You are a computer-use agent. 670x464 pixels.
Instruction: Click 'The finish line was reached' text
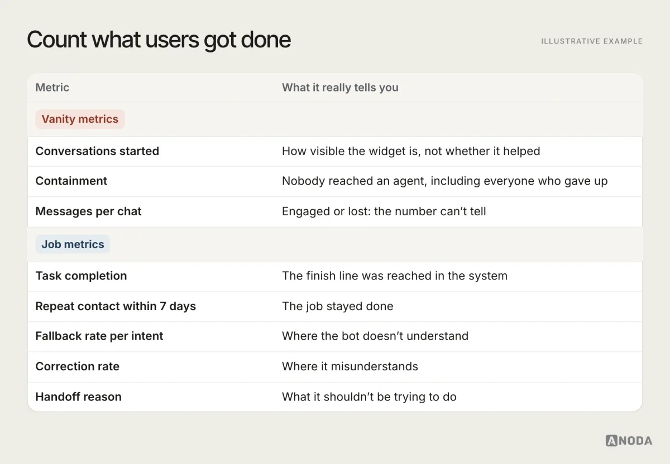coord(395,276)
